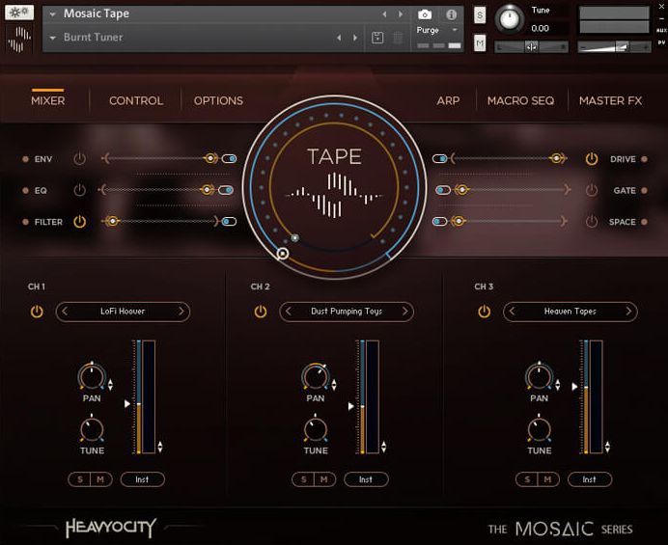Viewport: 668px width, 545px height.
Task: Toggle the ENV power button
Action: [80, 159]
